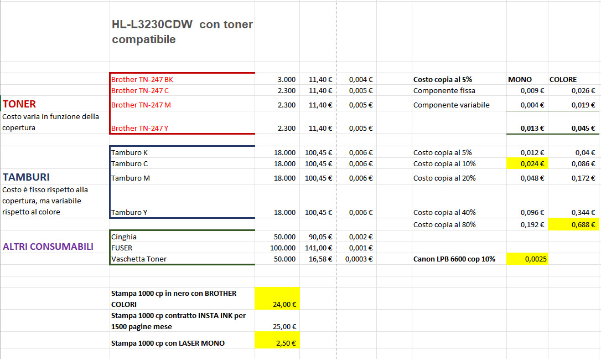Click the 'COLORE' column header cell

click(x=573, y=79)
